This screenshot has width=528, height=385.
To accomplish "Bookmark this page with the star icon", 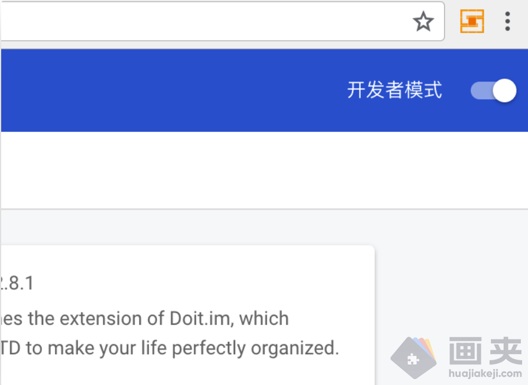I will [423, 22].
